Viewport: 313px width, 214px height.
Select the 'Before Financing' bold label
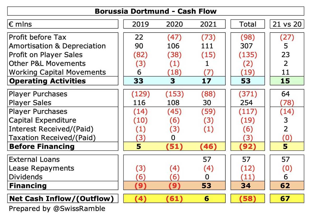(42, 146)
